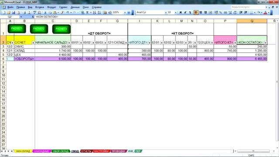The height and width of the screenshot is (157, 279).
Task: Click the Paste clipboard icon
Action: tap(55, 13)
